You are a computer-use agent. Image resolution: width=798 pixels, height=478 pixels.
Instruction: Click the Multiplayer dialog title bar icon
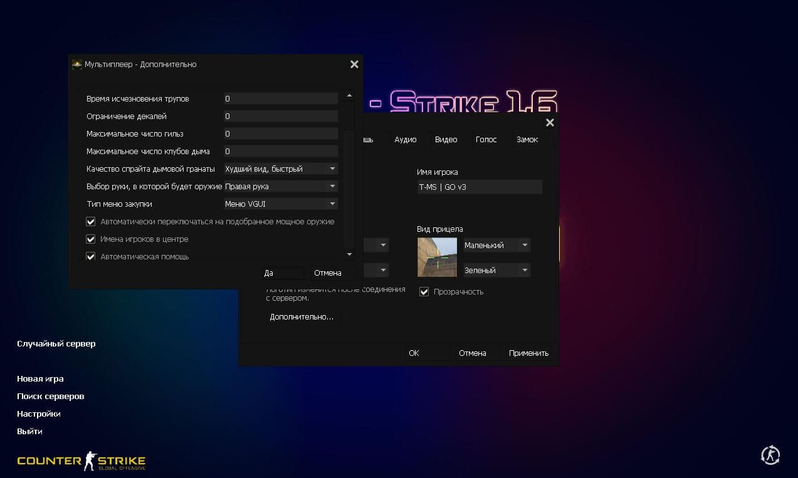(x=77, y=64)
